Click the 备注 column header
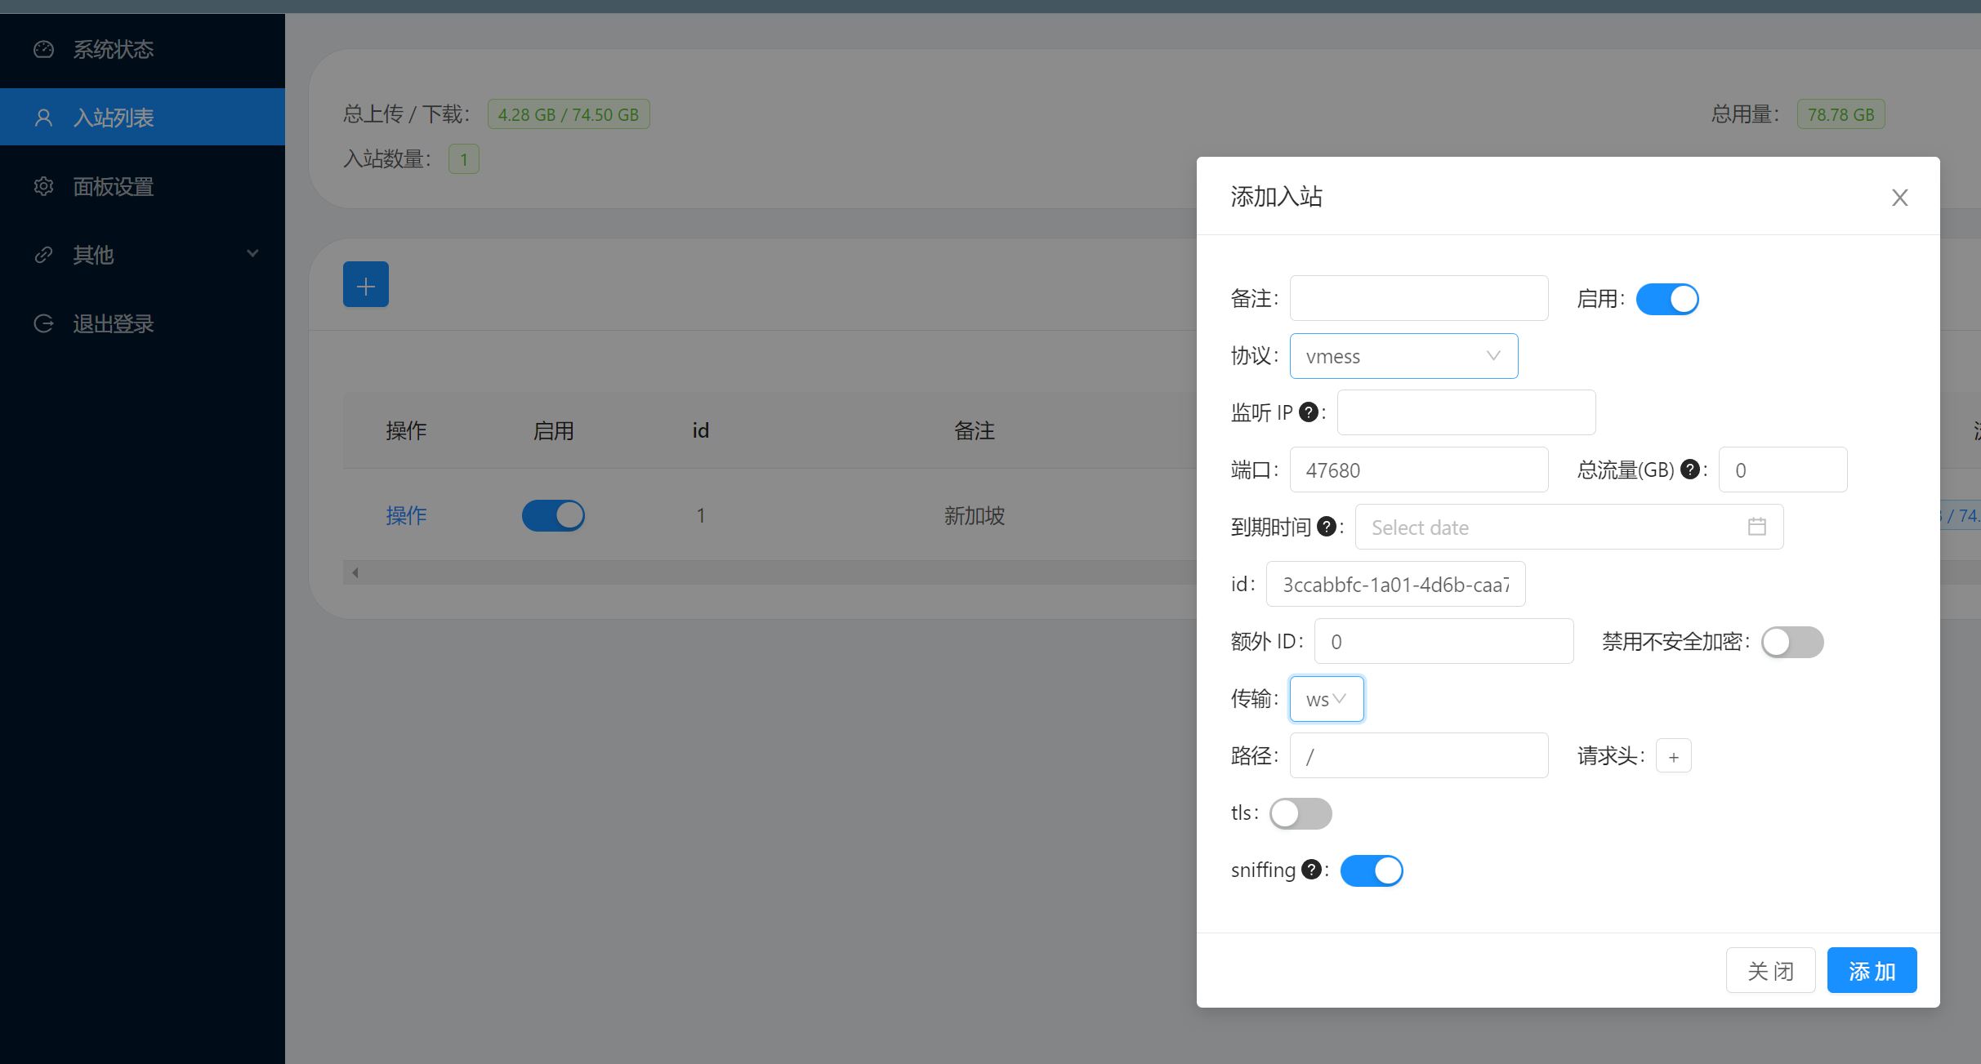Screen dimensions: 1981x1064 click(974, 430)
